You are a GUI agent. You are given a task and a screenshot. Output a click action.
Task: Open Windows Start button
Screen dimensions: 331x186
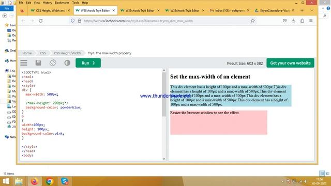[6, 181]
